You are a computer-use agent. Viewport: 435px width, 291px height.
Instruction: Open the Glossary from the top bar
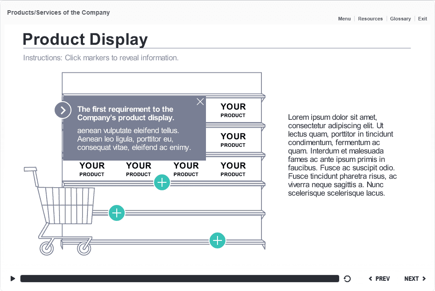click(x=400, y=19)
